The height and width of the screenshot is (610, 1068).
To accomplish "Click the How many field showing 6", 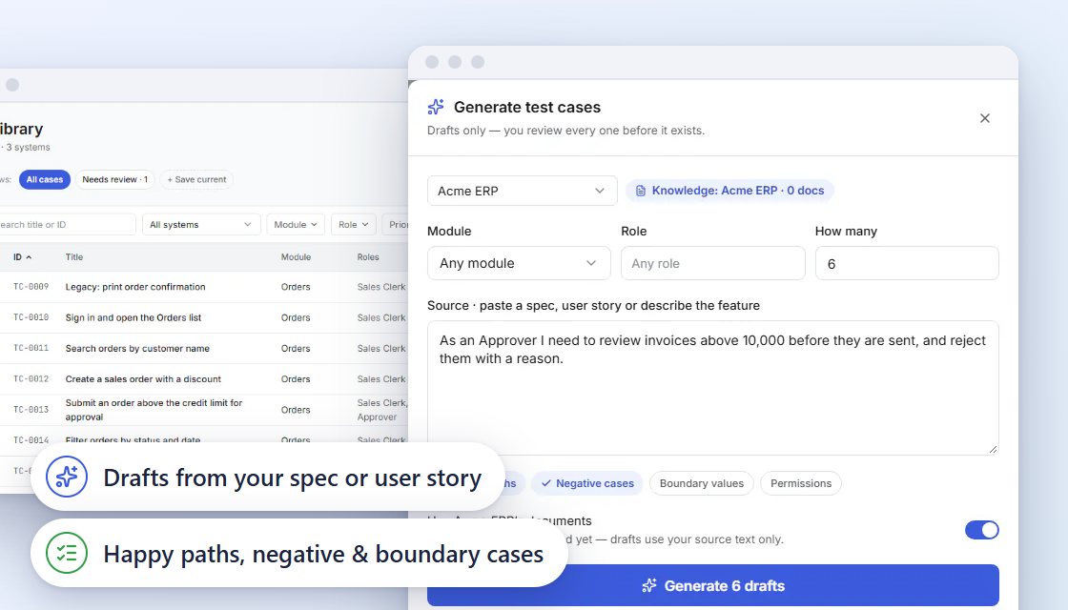I will pyautogui.click(x=907, y=263).
